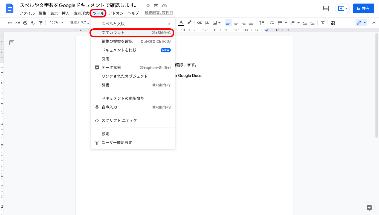Open the 100% zoom dropdown
Screen dimensions: 379x215
(x=57, y=23)
